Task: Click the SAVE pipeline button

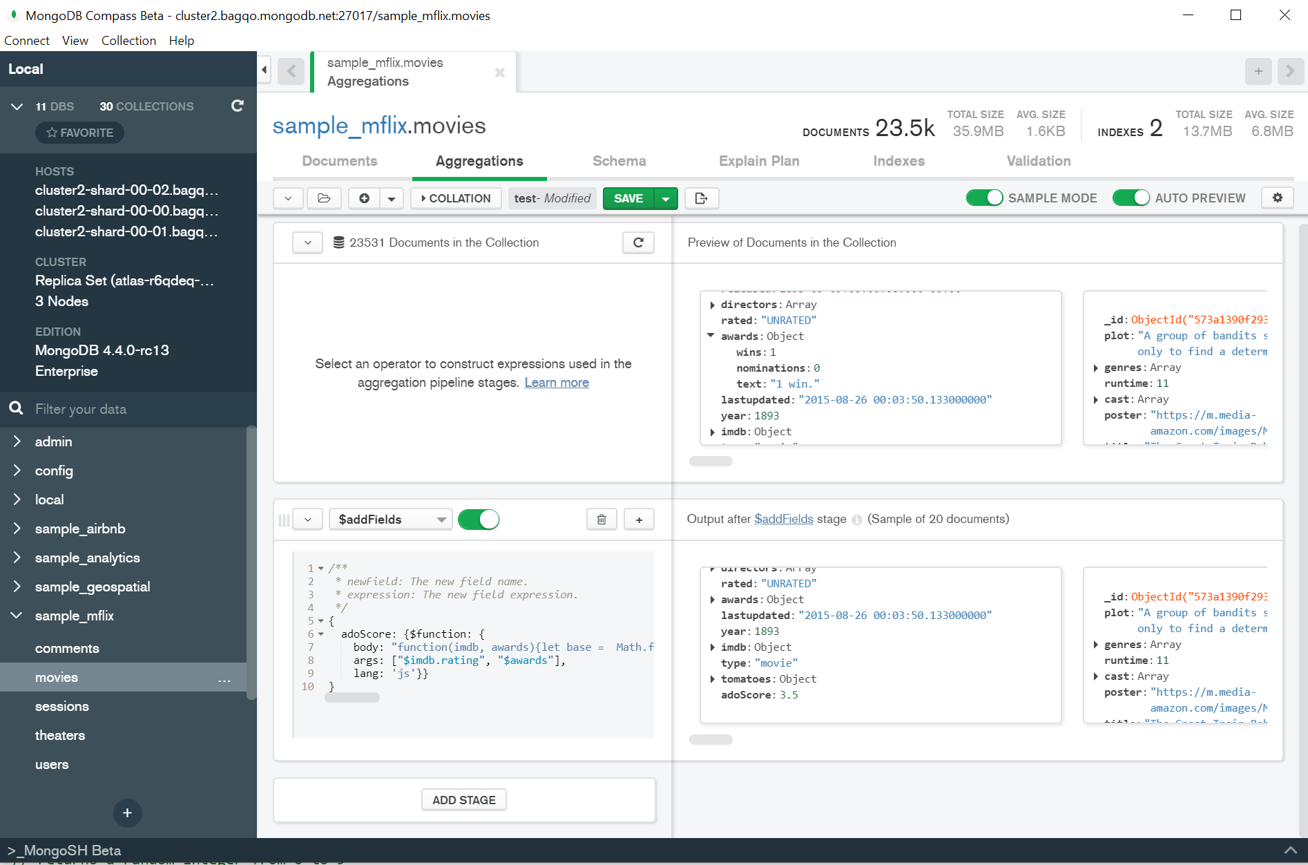Action: point(628,198)
